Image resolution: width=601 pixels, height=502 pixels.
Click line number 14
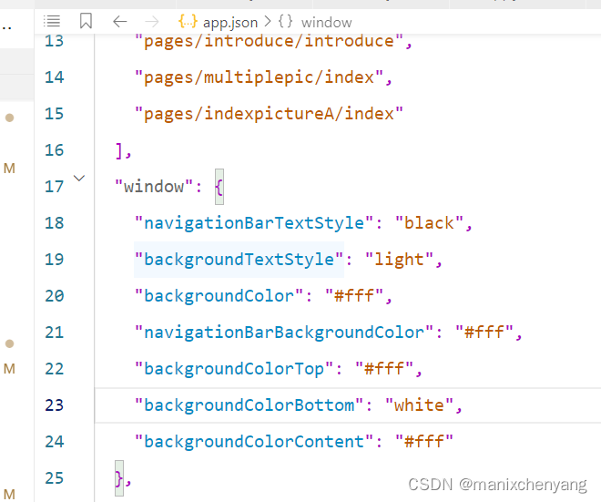[x=54, y=77]
